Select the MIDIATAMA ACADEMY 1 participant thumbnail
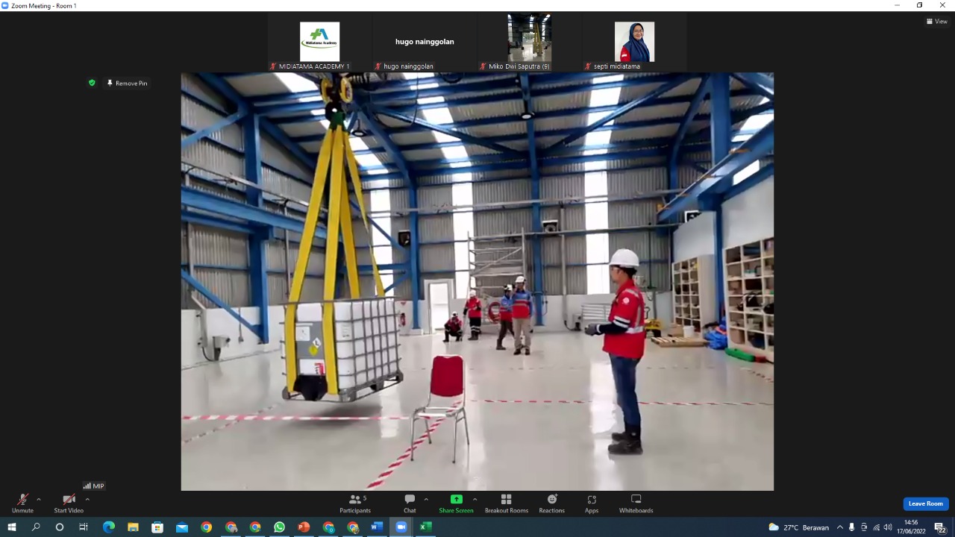 [x=319, y=42]
